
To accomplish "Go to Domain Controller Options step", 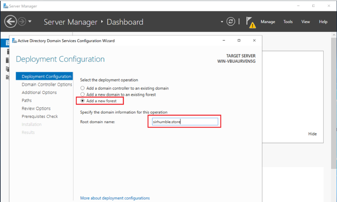I will coord(47,85).
